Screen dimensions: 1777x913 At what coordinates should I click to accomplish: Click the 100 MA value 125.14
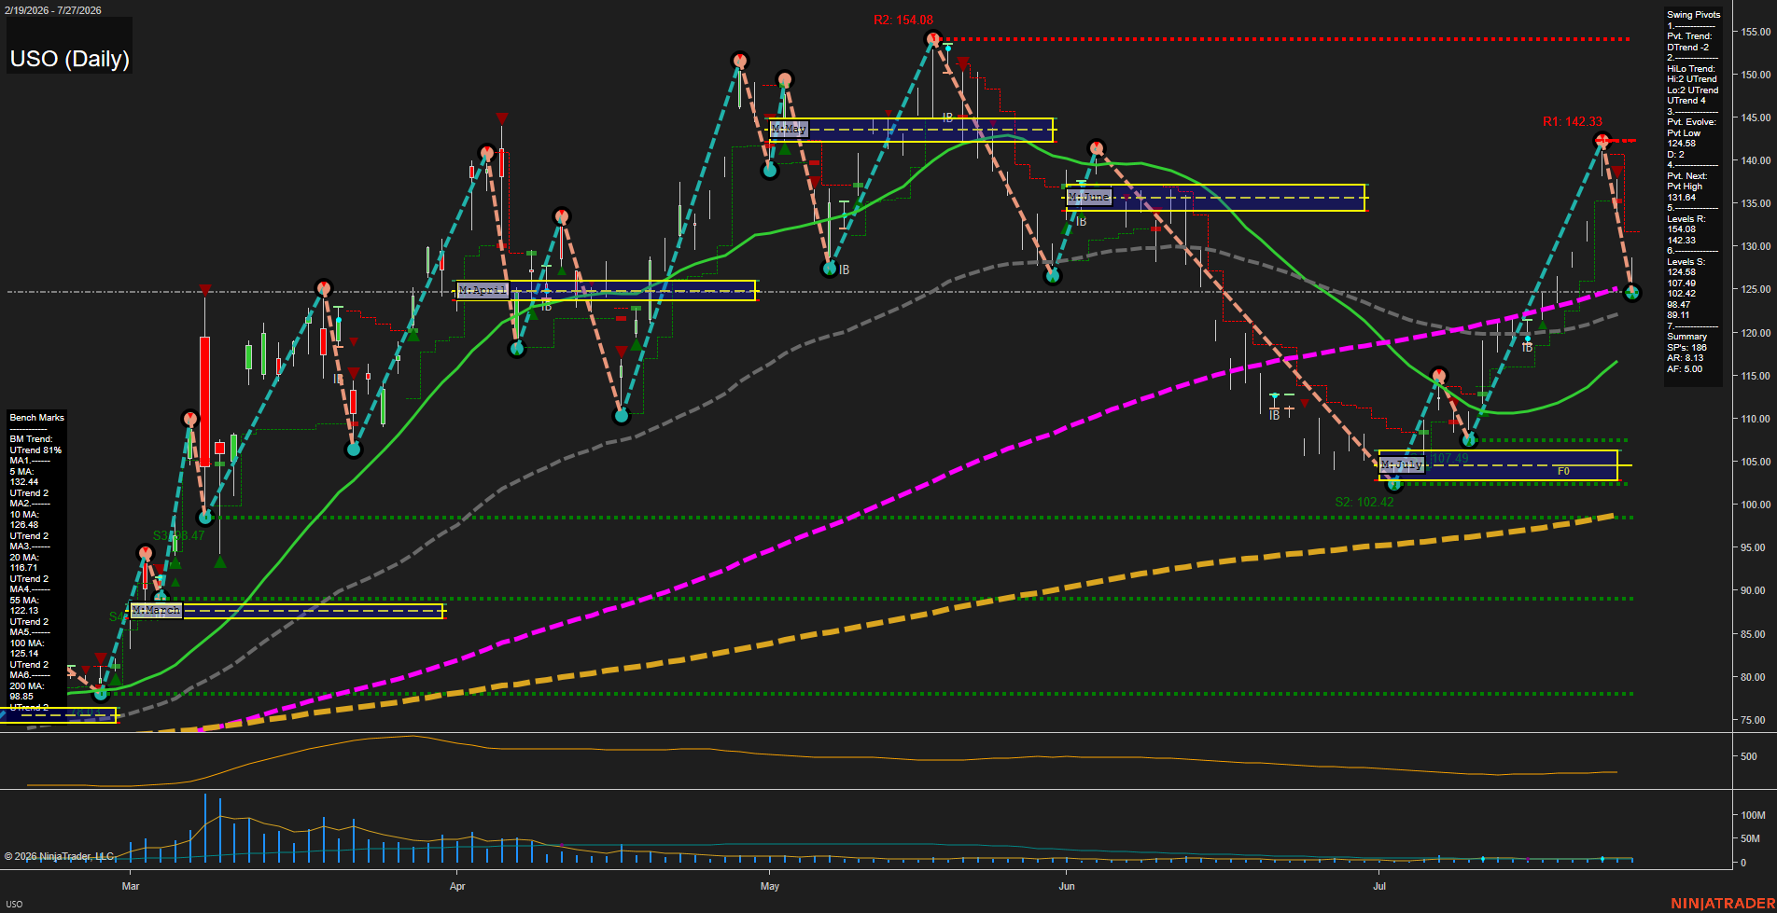tap(23, 654)
